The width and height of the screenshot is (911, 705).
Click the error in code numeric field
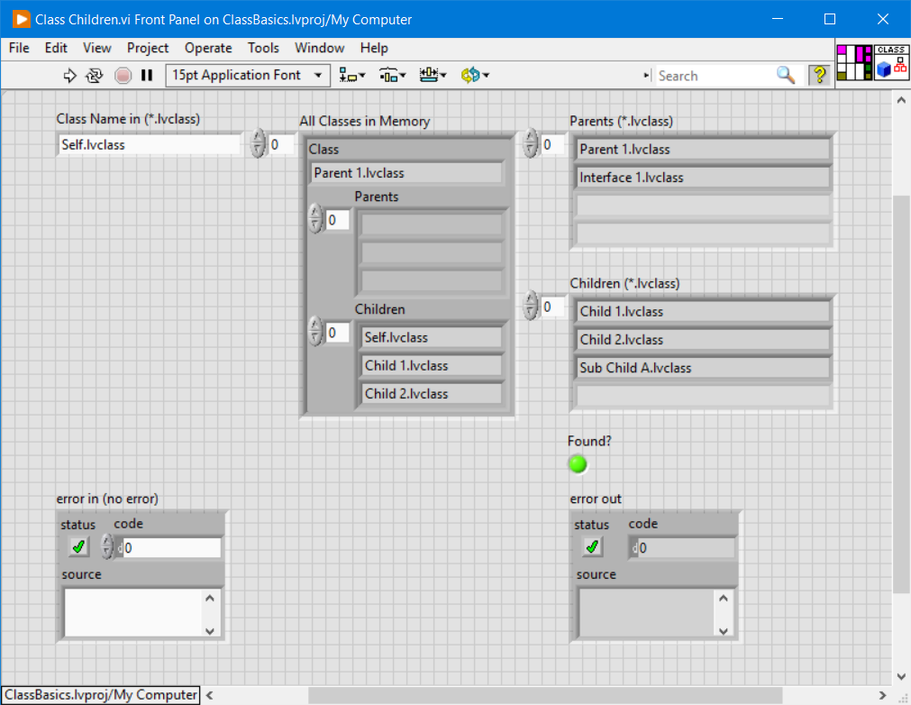click(169, 547)
